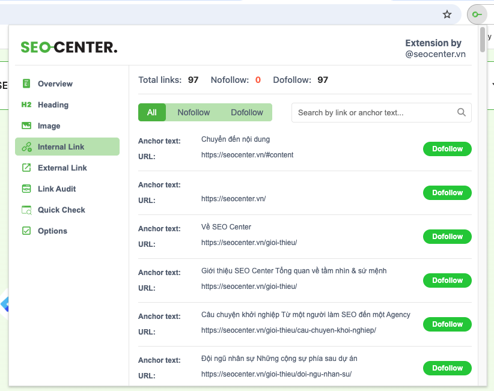494x391 pixels.
Task: Focus the link or anchor text search box
Action: click(x=375, y=112)
